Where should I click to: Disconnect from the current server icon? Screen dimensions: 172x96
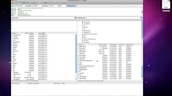pyautogui.click(x=34, y=3)
